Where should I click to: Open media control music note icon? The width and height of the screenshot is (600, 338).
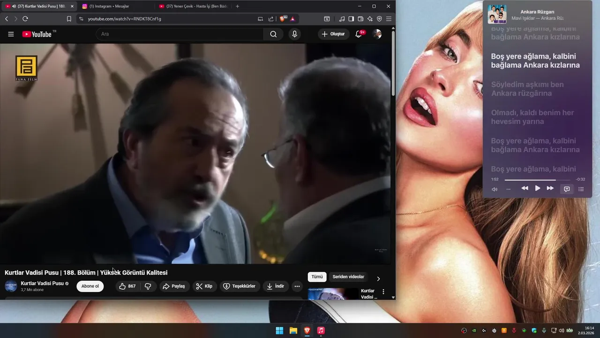click(x=342, y=19)
